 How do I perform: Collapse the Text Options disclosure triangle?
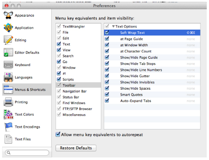(113, 26)
